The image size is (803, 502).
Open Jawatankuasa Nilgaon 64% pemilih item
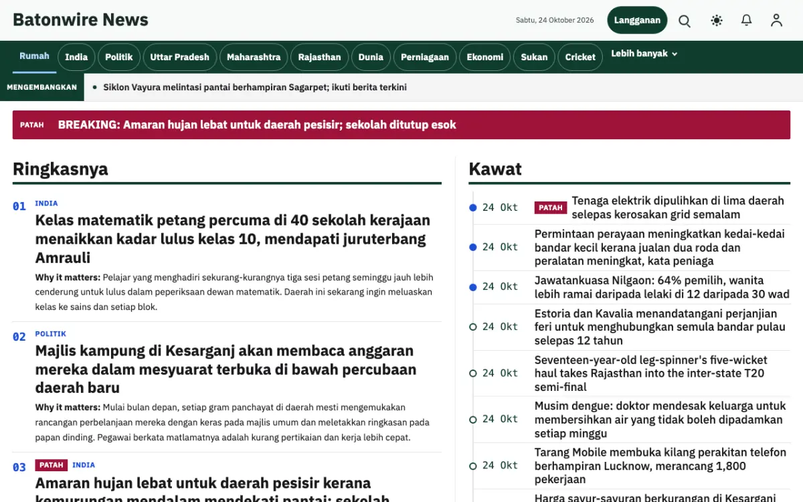662,286
